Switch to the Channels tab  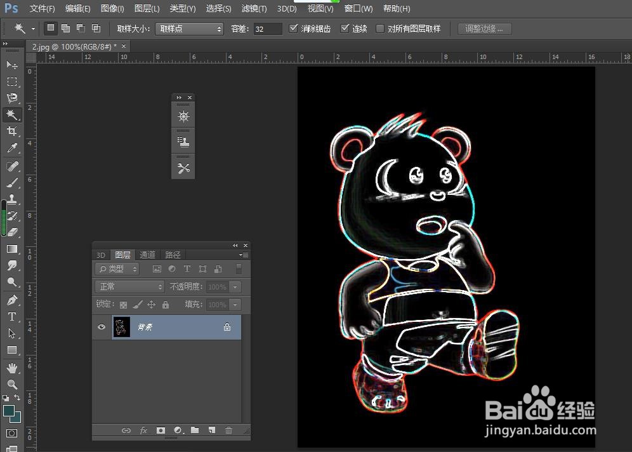click(147, 255)
